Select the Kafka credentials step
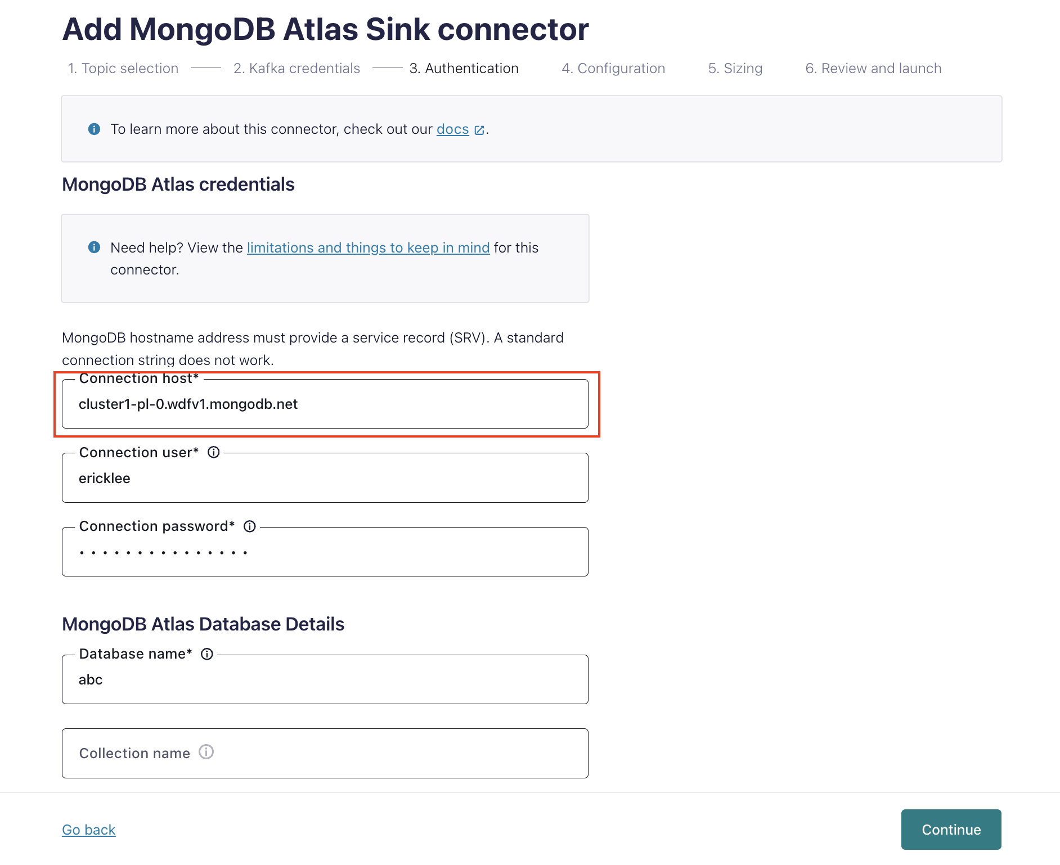 (297, 68)
